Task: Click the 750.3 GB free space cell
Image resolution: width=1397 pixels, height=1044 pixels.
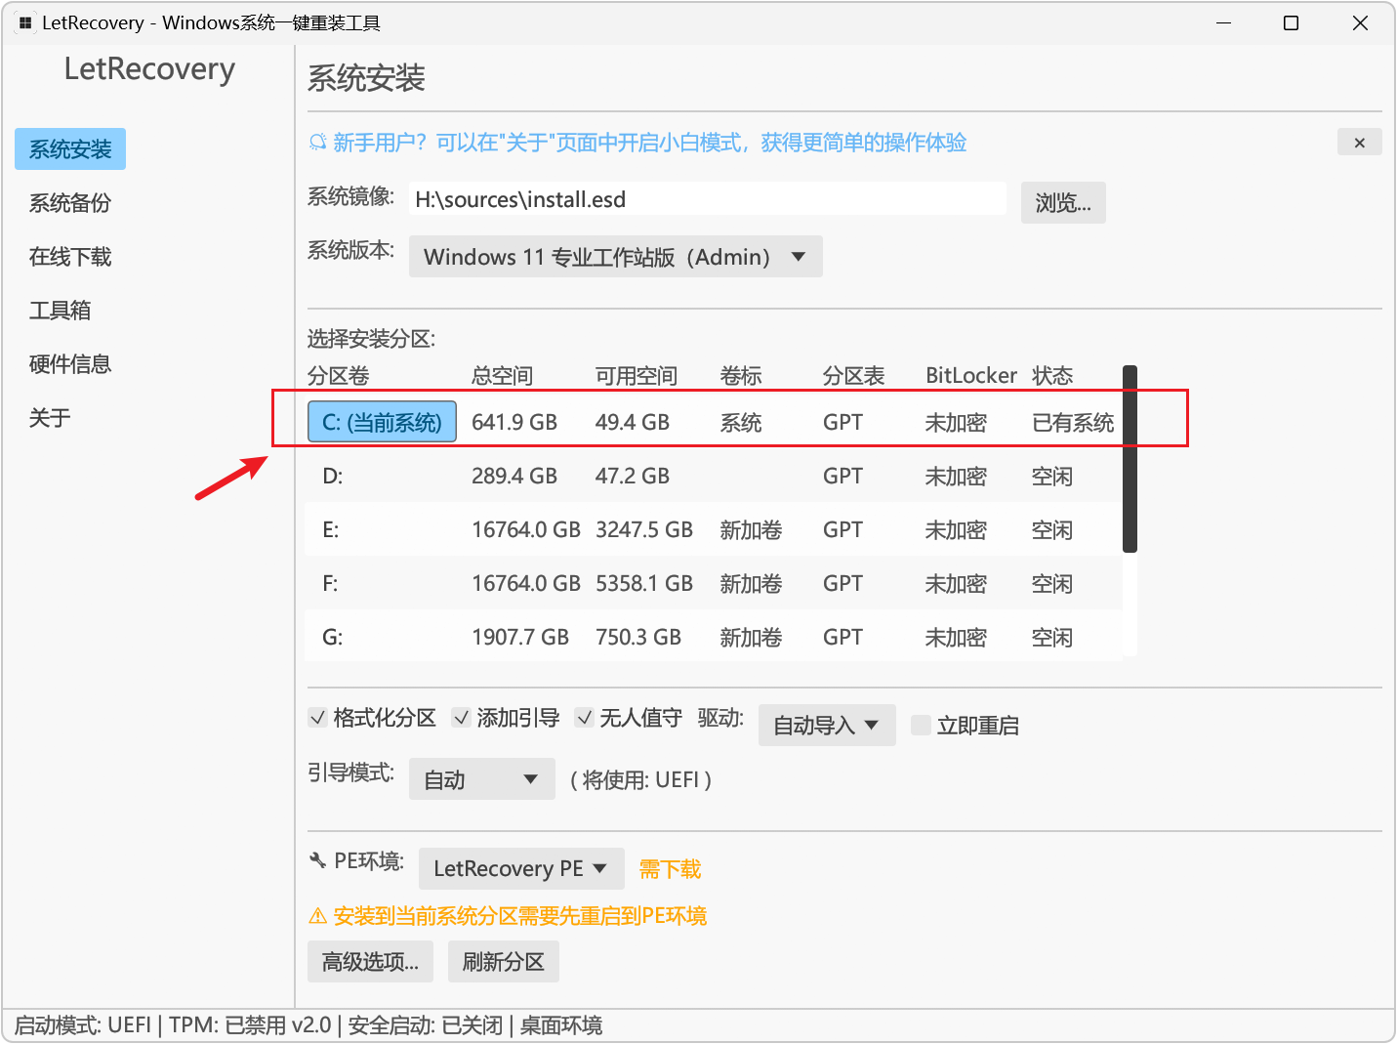Action: click(638, 637)
